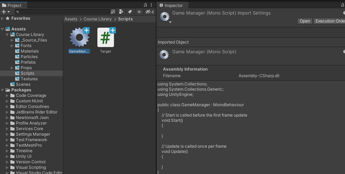Screen dimensions: 345x174
Task: Expand the Favorites section
Action: tap(2, 19)
